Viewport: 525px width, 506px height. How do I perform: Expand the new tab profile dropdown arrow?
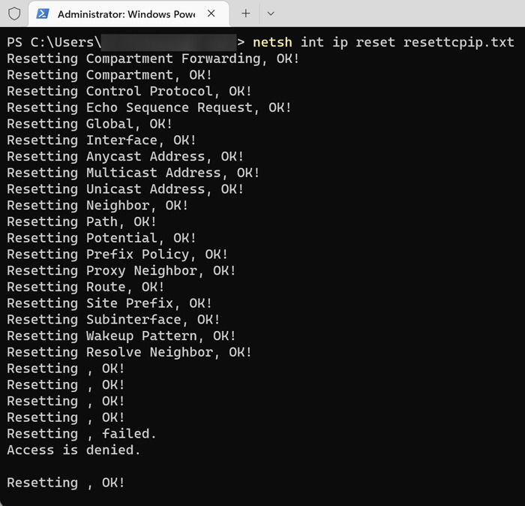(271, 14)
